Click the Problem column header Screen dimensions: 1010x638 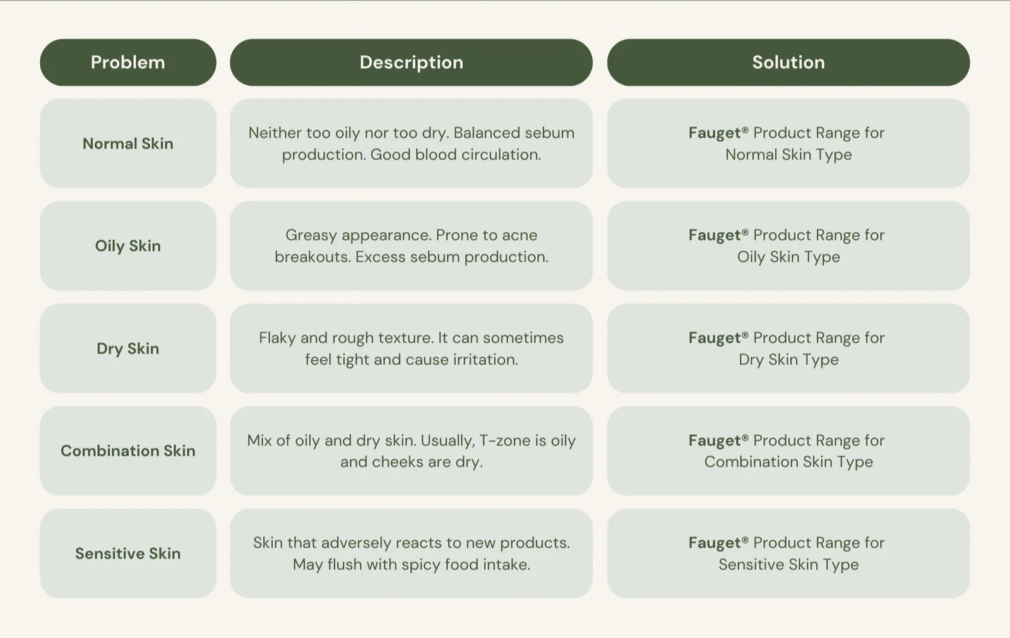point(128,62)
